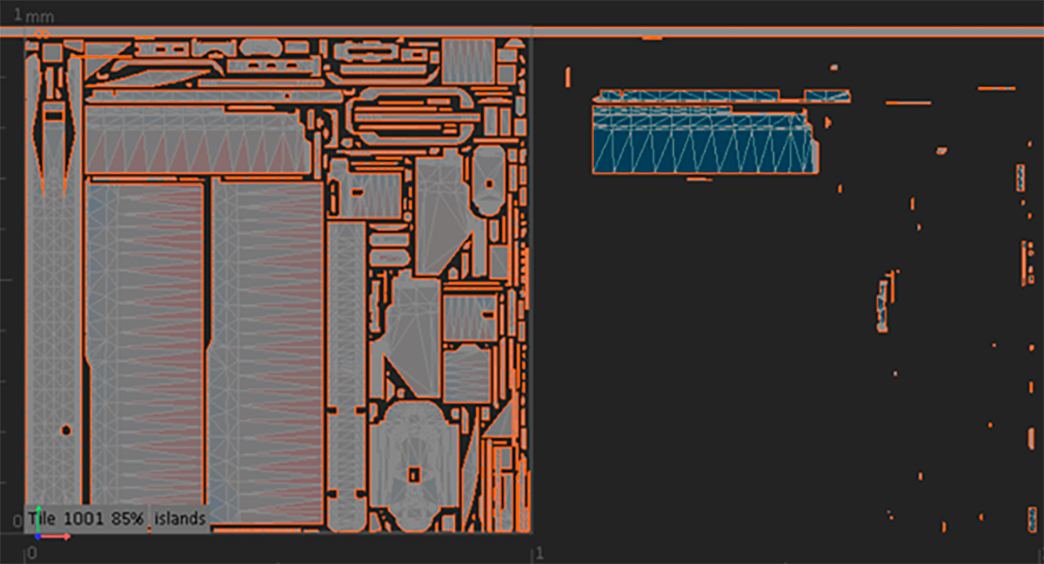1044x564 pixels.
Task: Select the wide zigzag-triangulated island near the tile top
Action: click(198, 140)
